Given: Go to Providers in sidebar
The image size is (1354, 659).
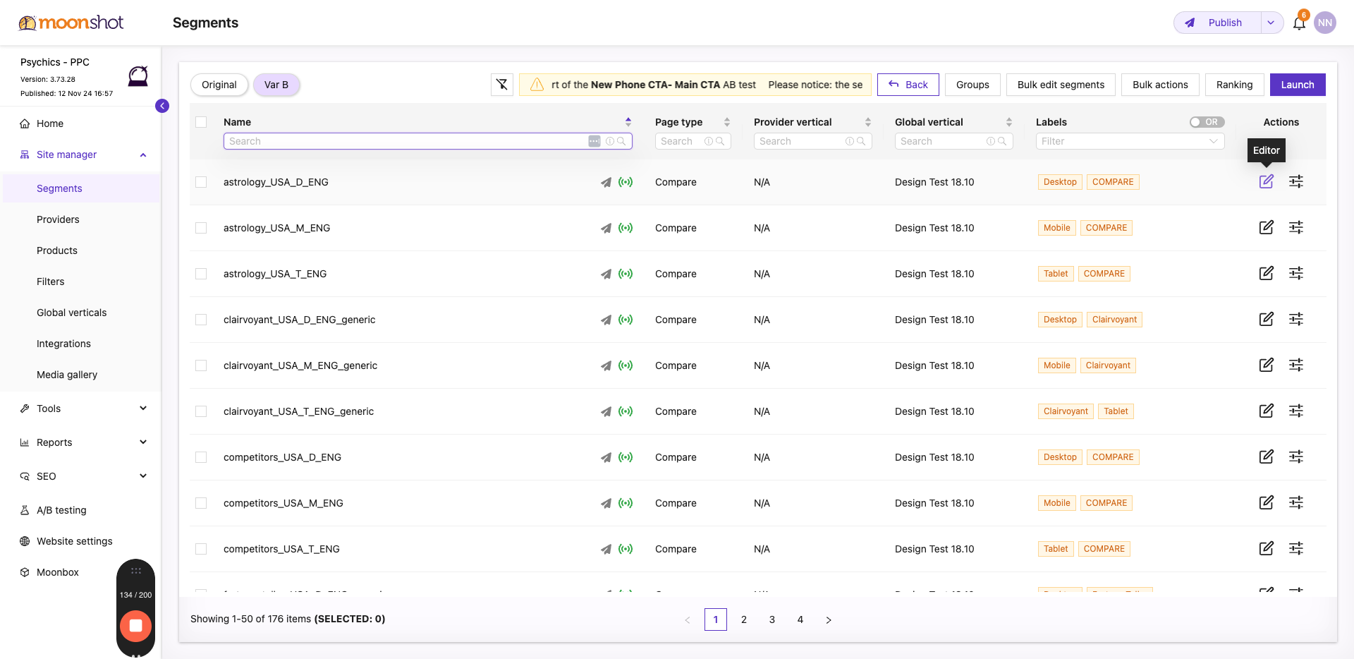Looking at the screenshot, I should 58,219.
